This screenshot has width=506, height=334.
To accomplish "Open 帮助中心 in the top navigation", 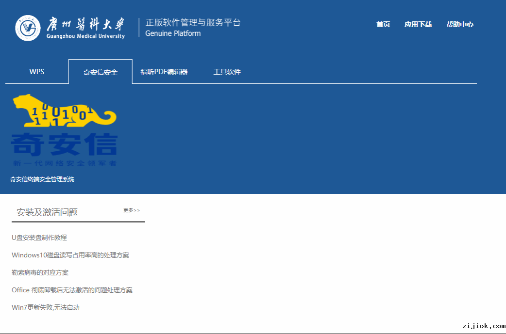I will pyautogui.click(x=459, y=24).
